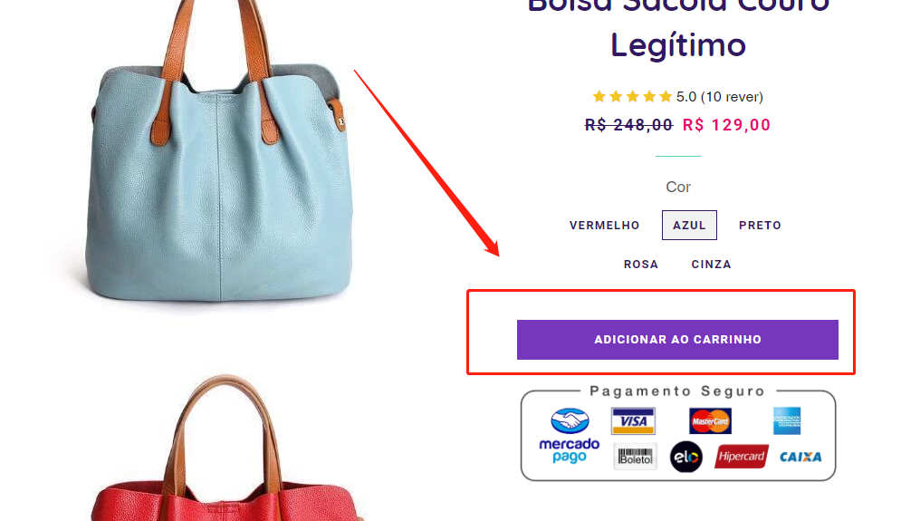The width and height of the screenshot is (901, 521).
Task: Select the Azul color option
Action: click(689, 226)
